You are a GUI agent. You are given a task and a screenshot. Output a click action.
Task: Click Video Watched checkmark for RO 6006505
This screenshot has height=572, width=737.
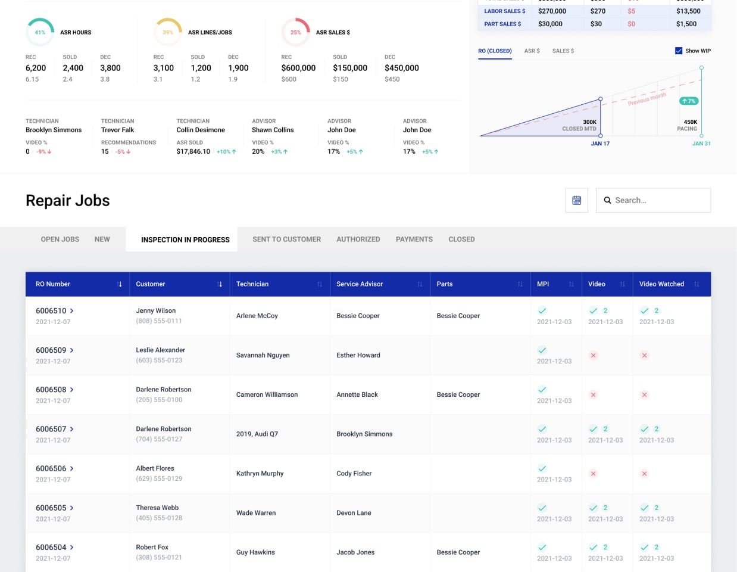[x=644, y=508]
